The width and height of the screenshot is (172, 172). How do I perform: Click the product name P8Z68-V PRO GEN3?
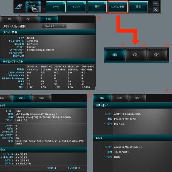pyautogui.click(x=125, y=119)
